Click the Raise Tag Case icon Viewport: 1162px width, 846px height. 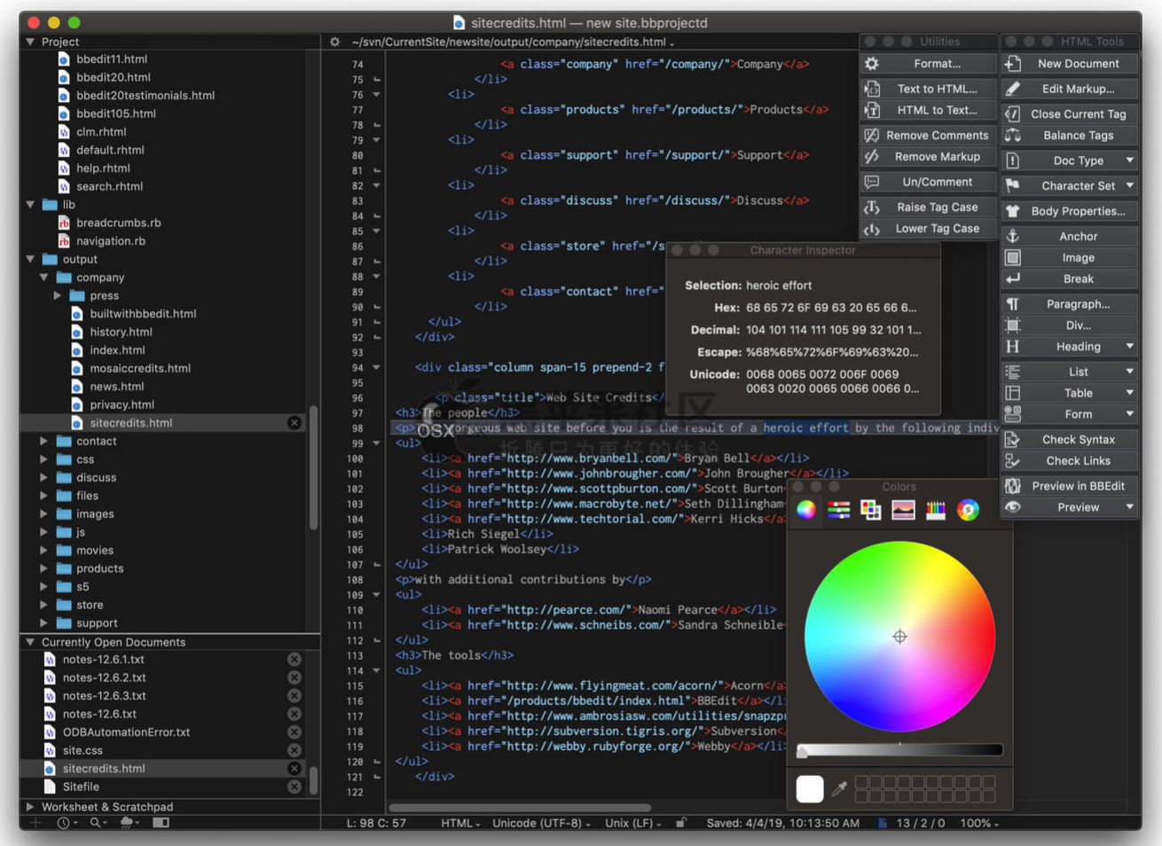click(872, 207)
